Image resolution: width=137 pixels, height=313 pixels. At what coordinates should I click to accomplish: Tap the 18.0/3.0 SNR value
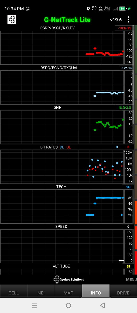pos(124,107)
